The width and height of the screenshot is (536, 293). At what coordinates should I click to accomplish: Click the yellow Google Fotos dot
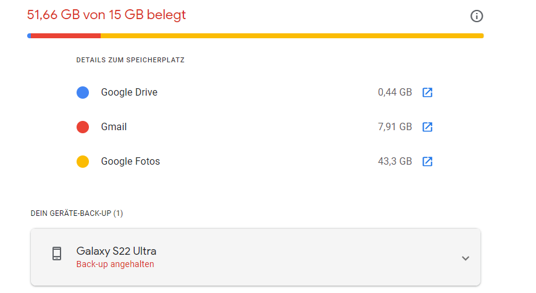[83, 162]
